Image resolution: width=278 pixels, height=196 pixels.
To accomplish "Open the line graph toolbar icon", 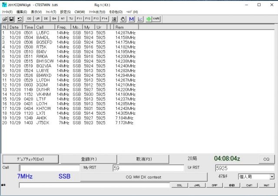I will (140, 19).
